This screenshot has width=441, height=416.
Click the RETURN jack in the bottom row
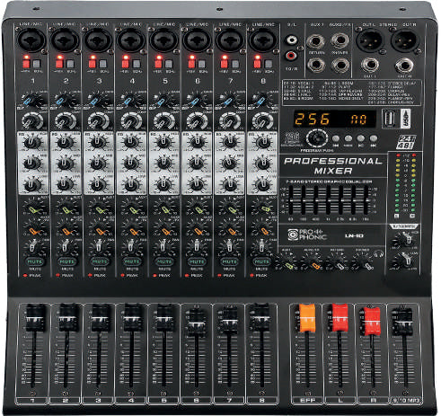(x=315, y=64)
